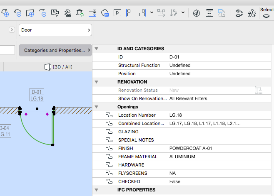This screenshot has width=274, height=196.
Task: Click the play/run button in toolbar
Action: (117, 13)
